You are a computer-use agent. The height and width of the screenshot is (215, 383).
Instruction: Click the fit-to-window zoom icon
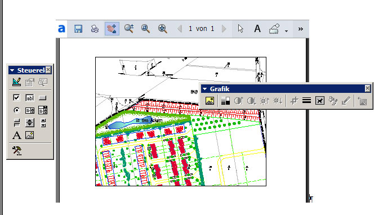[162, 29]
